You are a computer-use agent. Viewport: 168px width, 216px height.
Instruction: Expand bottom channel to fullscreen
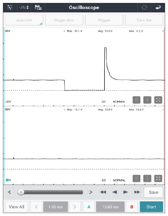pos(158,179)
